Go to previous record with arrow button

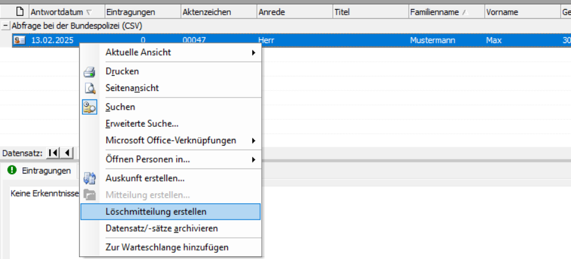click(x=67, y=153)
